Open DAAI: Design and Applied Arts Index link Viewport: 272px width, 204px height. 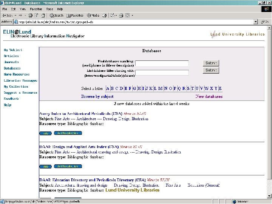(x=79, y=147)
